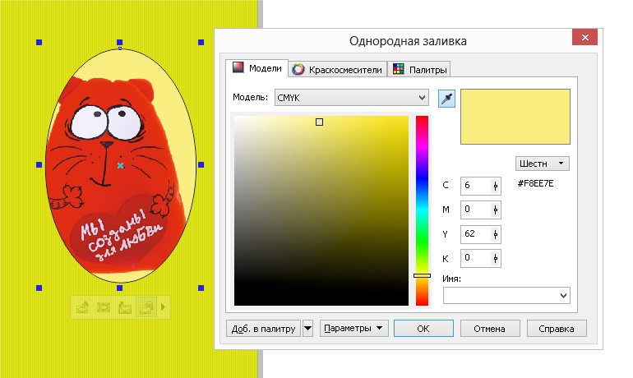Click the Y yellow value input field
Screen dimensions: 633x378
pos(476,235)
